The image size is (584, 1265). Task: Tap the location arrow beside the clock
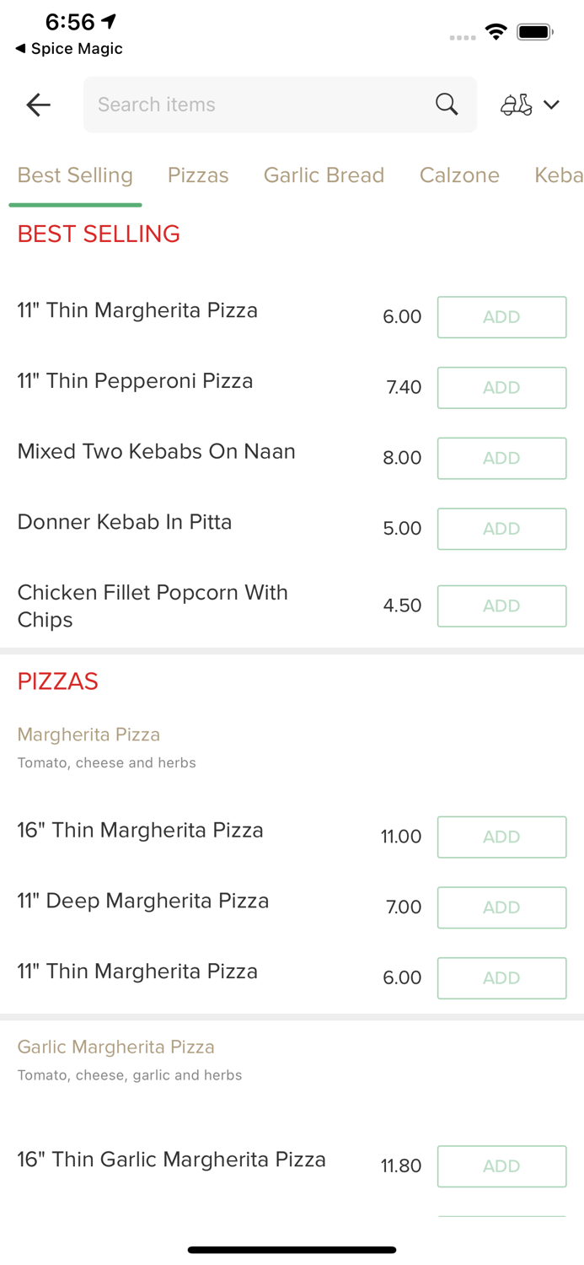click(x=108, y=22)
